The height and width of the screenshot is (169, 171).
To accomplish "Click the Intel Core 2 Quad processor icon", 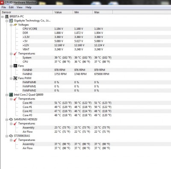I will tap(11, 95).
